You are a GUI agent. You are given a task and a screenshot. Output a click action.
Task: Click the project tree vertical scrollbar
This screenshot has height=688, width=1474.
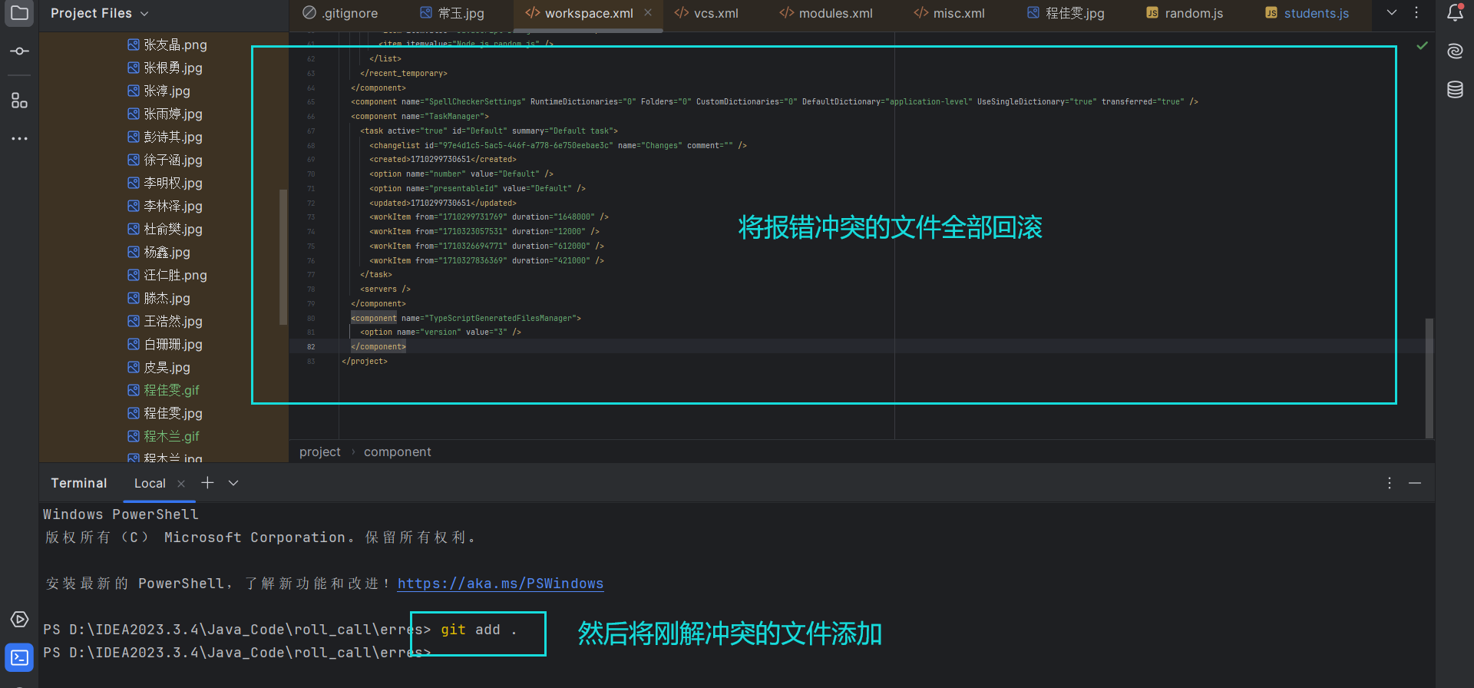coord(283,257)
